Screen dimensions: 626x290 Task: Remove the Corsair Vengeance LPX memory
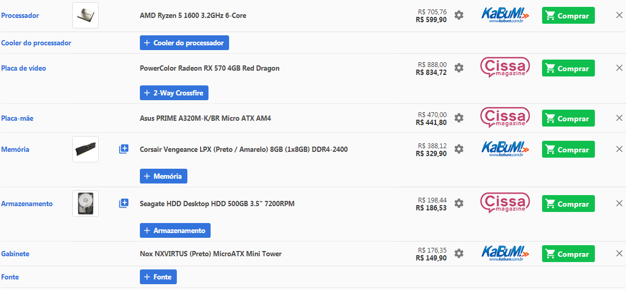(x=619, y=149)
